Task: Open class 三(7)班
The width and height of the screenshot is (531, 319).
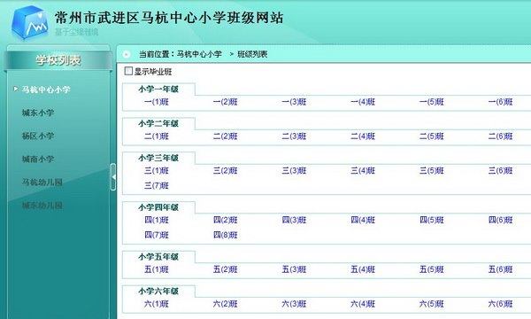Action: [157, 186]
